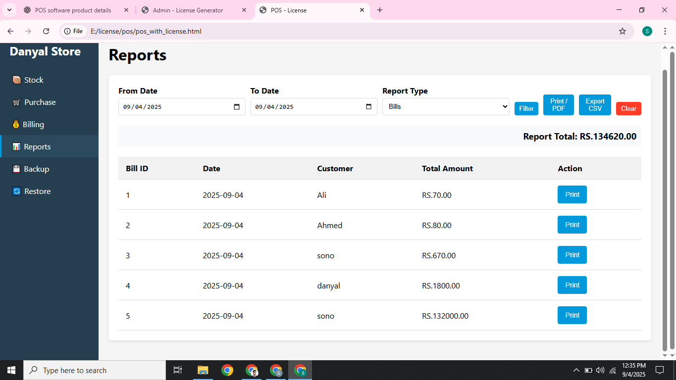Click the bookmark star in the address bar
This screenshot has width=676, height=380.
(623, 31)
